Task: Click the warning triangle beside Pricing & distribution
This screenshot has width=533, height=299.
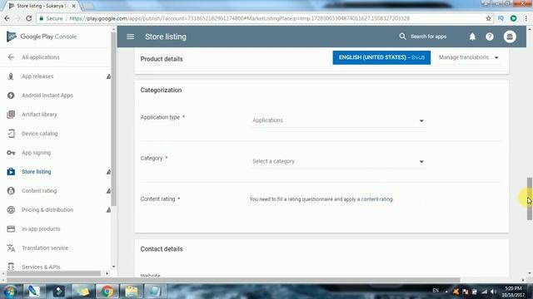Action: tap(108, 210)
